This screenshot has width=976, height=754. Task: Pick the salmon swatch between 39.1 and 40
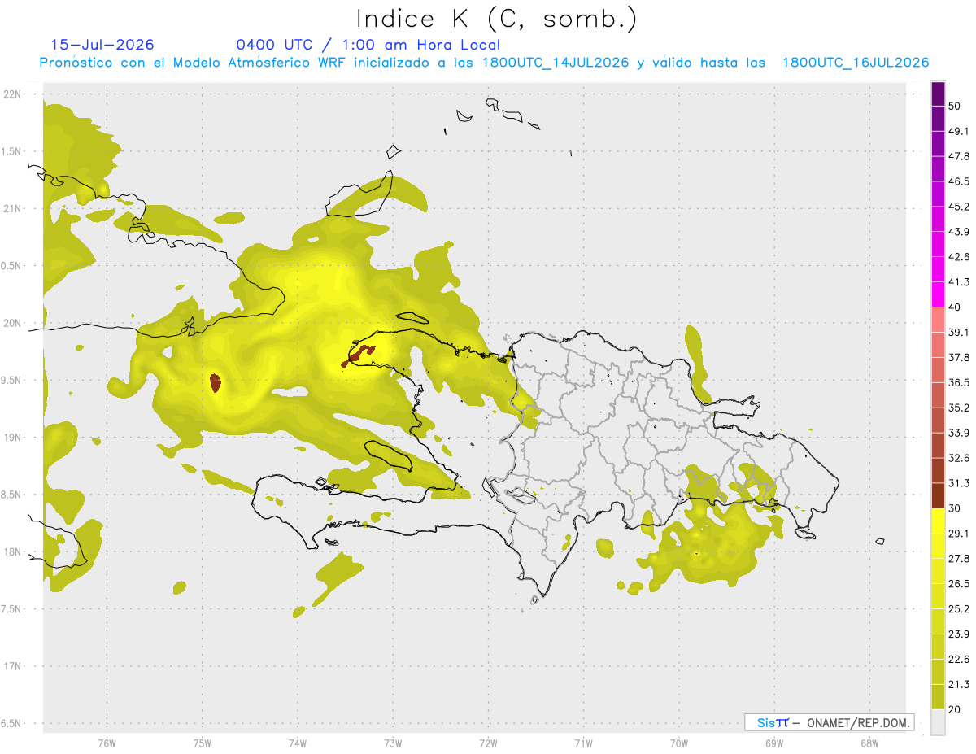(x=938, y=320)
